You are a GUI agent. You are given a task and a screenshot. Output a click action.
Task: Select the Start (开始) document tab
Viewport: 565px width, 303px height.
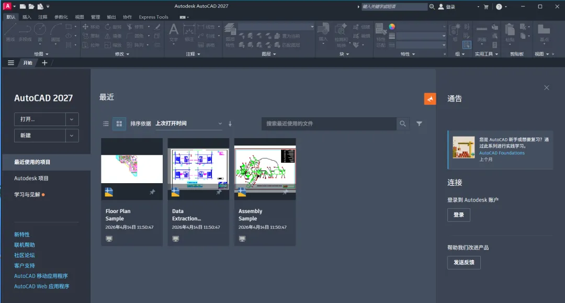click(28, 63)
